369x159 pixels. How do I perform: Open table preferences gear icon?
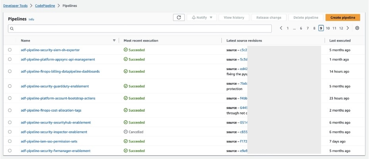click(357, 28)
